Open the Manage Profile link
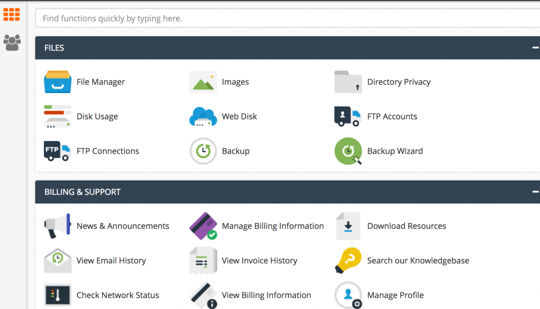Image resolution: width=540 pixels, height=309 pixels. point(396,295)
